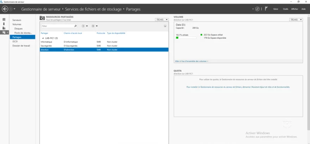The width and height of the screenshot is (310, 144).
Task: Sort by Type de disponibilité column
Action: pyautogui.click(x=116, y=33)
